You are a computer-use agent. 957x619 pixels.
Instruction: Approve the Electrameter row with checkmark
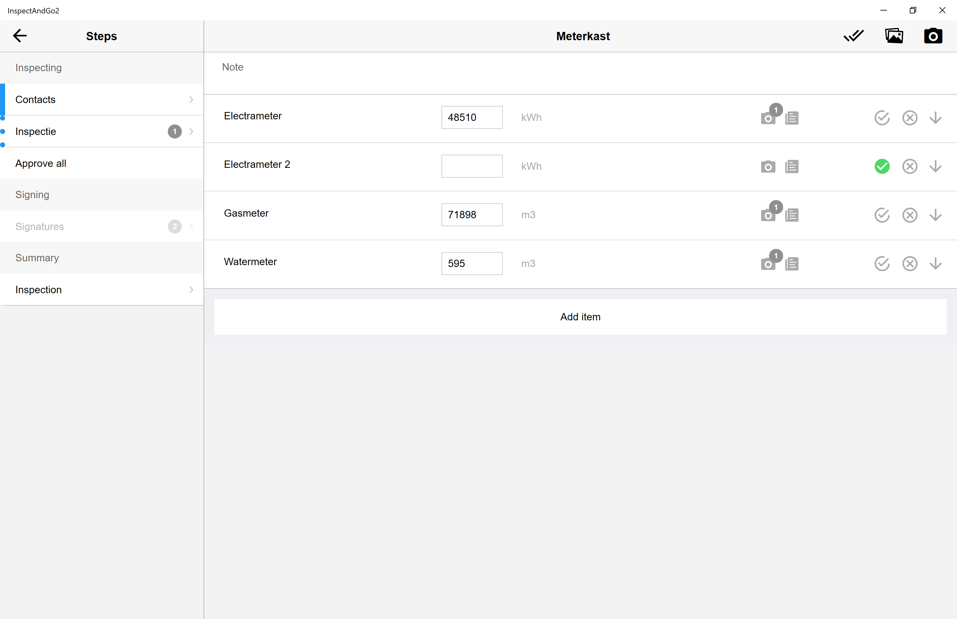point(882,118)
